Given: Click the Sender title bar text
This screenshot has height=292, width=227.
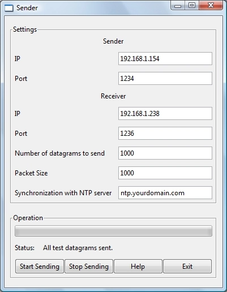Looking at the screenshot, I should (x=27, y=8).
